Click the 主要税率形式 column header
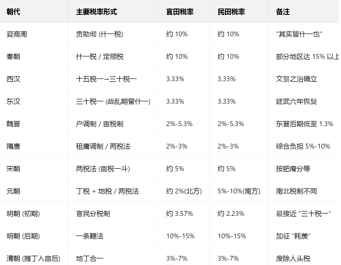Screen dimensions: 341x265 [96, 12]
